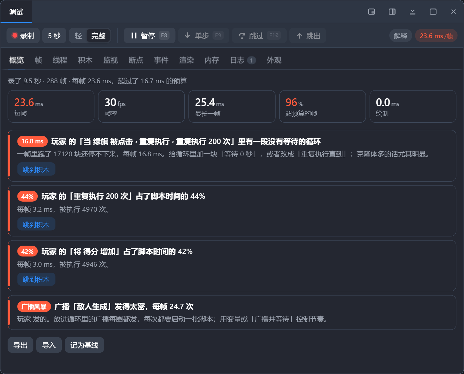Click the 每帧 23.6 ms stat card
The width and height of the screenshot is (464, 374).
pyautogui.click(x=51, y=106)
